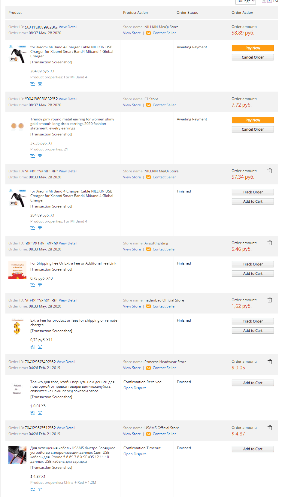Add USAMS cable to cart
282x497 pixels.
tap(253, 449)
